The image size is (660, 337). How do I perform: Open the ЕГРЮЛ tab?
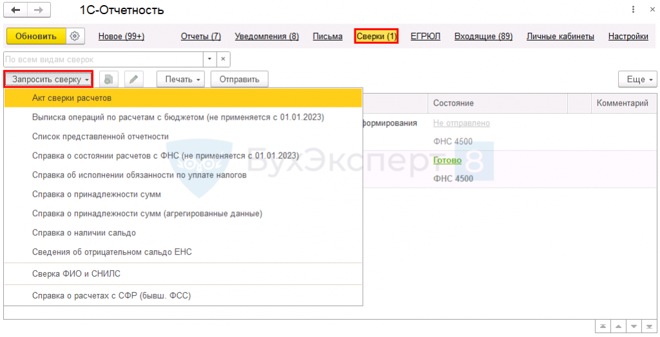tap(425, 37)
